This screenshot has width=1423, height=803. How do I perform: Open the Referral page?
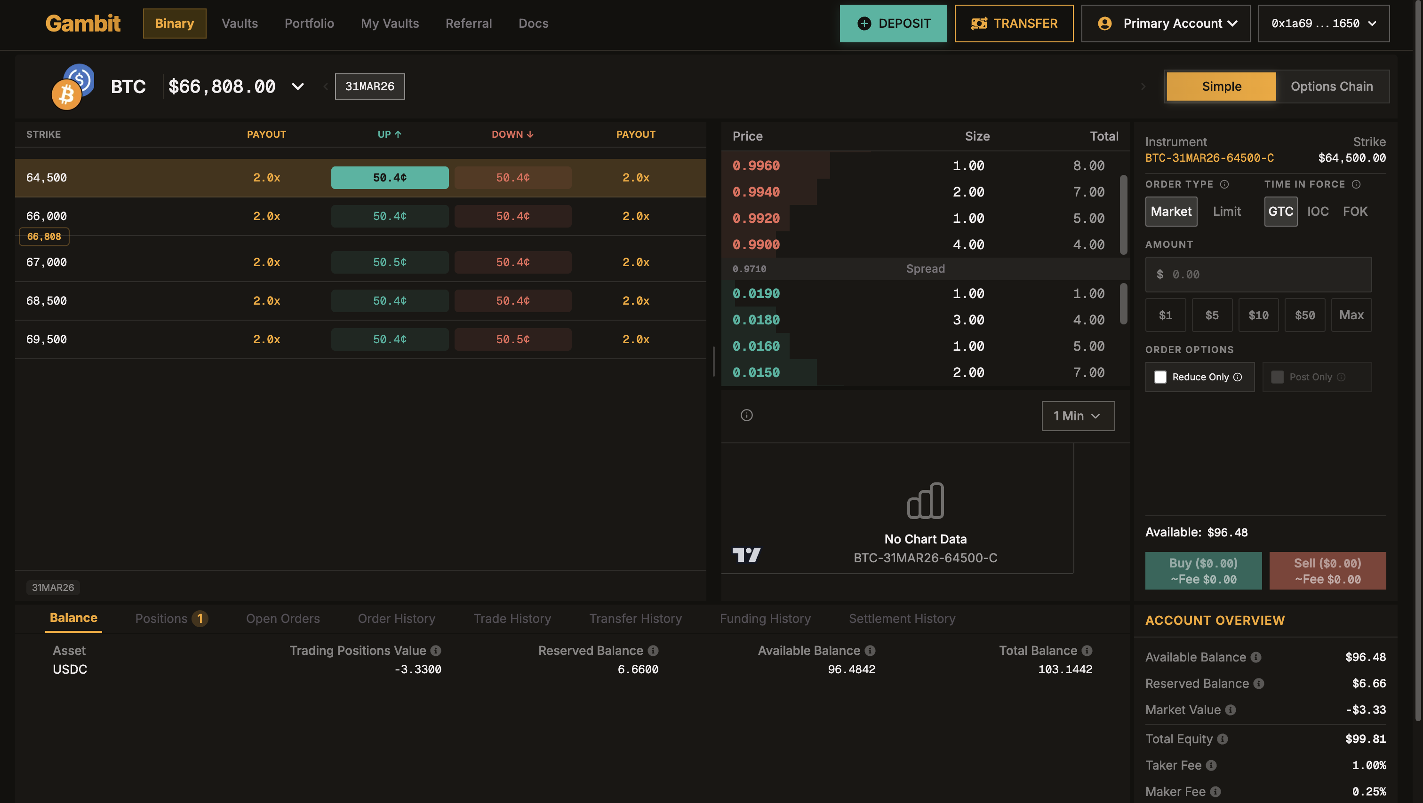click(468, 23)
